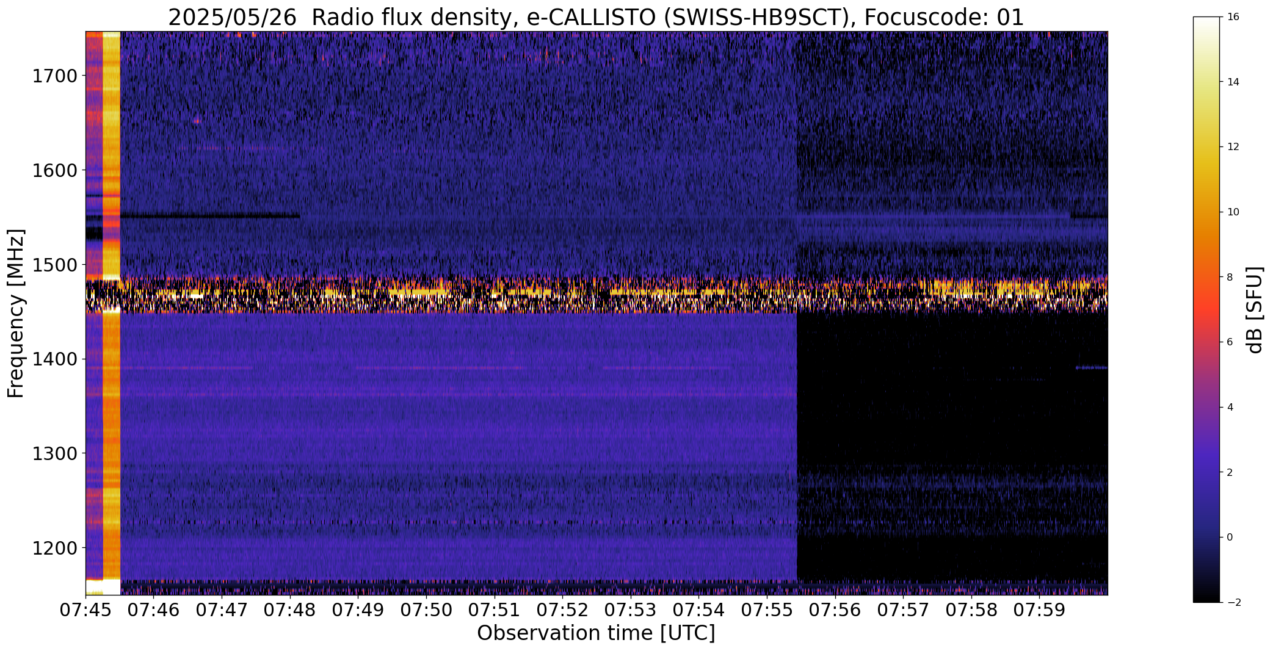Click the 'Frequency [MHz]' axis label

(16, 313)
